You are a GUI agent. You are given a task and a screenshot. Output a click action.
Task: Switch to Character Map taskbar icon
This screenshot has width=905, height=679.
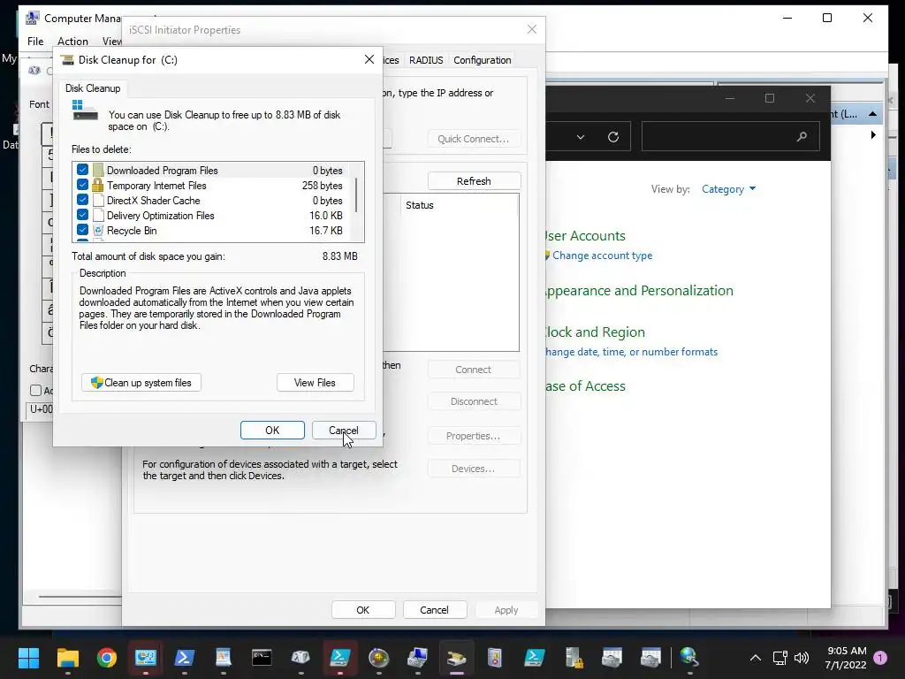click(300, 658)
